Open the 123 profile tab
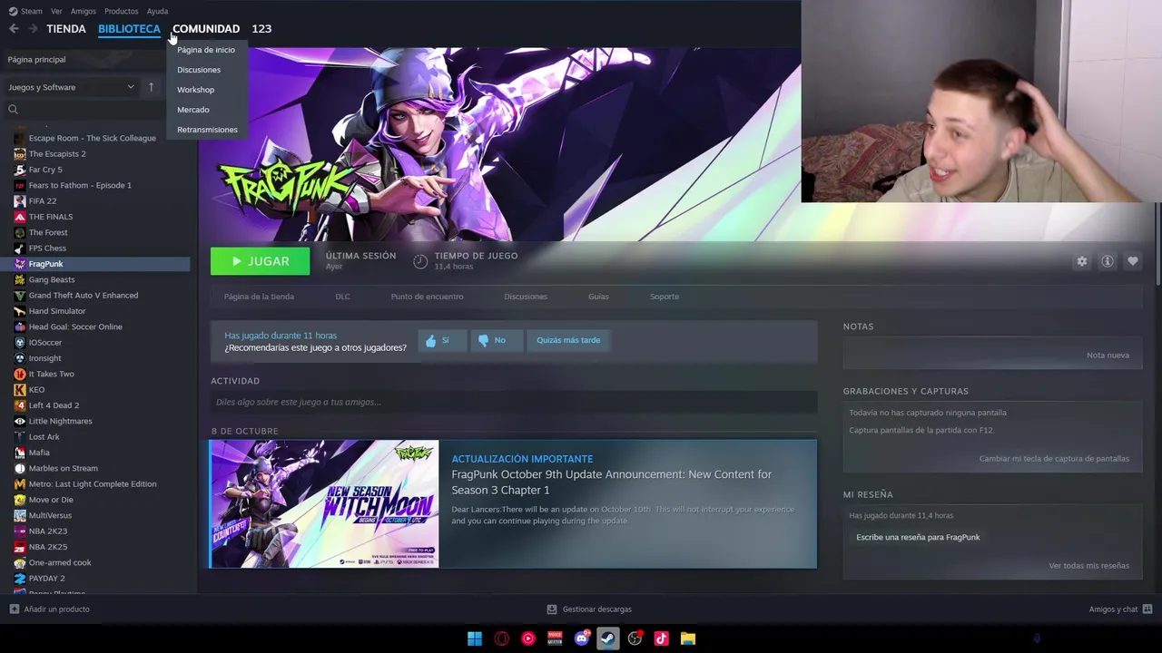Screen dimensions: 1162x653 coord(261,29)
